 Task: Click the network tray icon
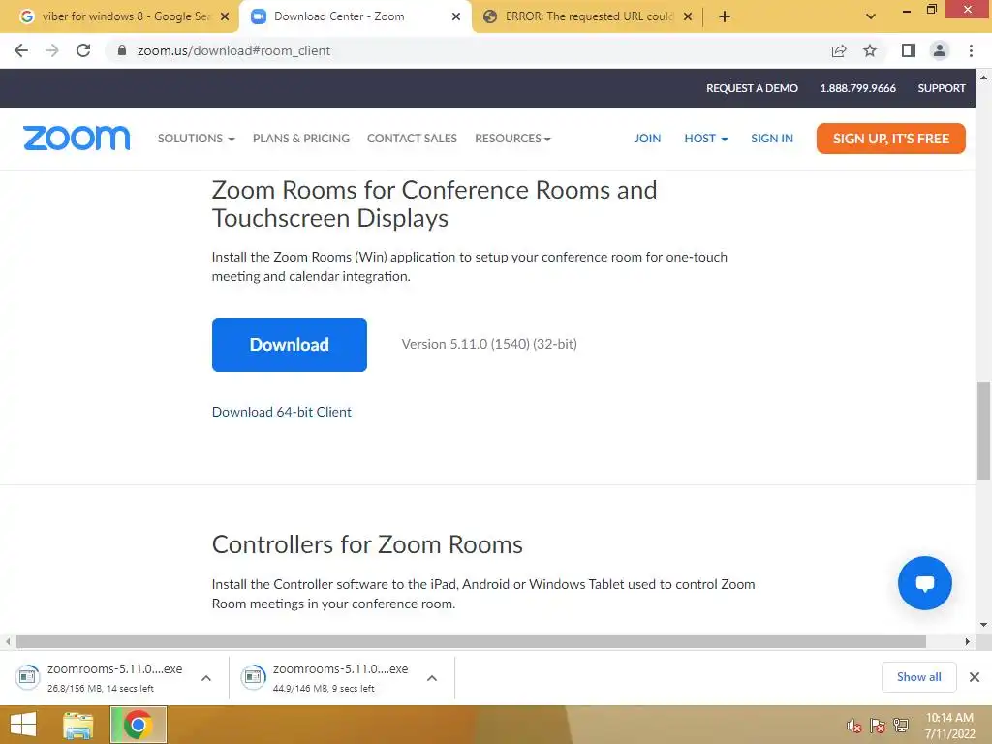[x=901, y=726]
